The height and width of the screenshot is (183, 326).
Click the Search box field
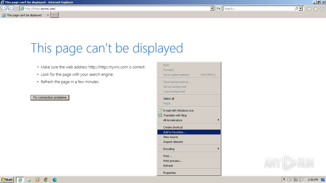click(x=259, y=9)
